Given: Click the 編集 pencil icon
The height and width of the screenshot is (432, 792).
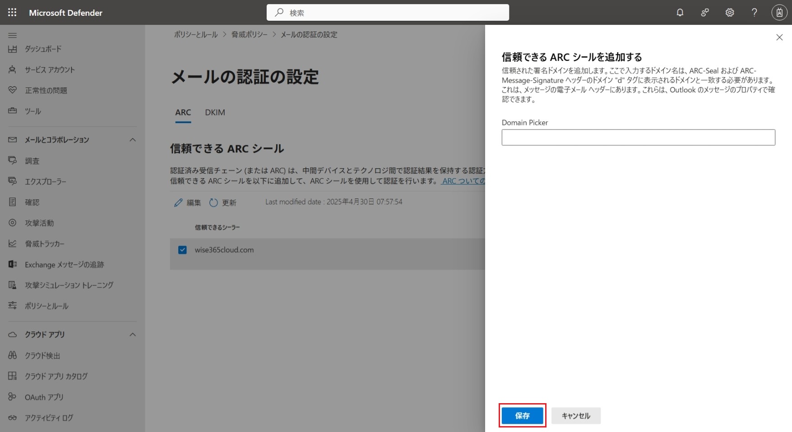Looking at the screenshot, I should click(x=178, y=203).
